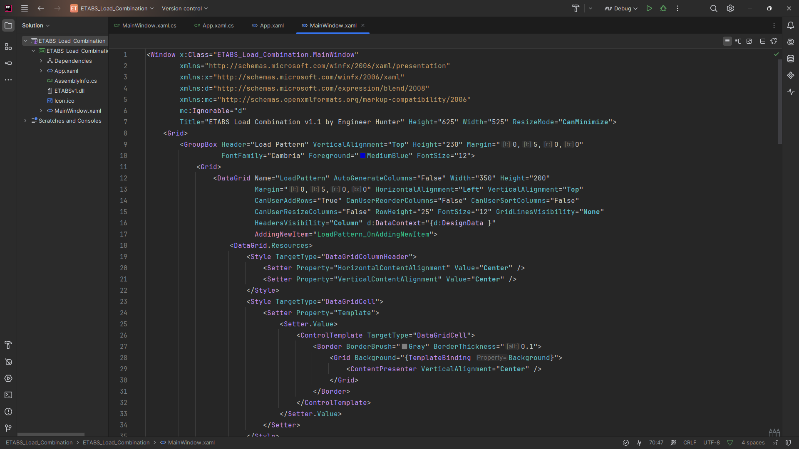Viewport: 799px width, 449px height.
Task: Open Terminal tool window in sidebar
Action: click(x=8, y=395)
